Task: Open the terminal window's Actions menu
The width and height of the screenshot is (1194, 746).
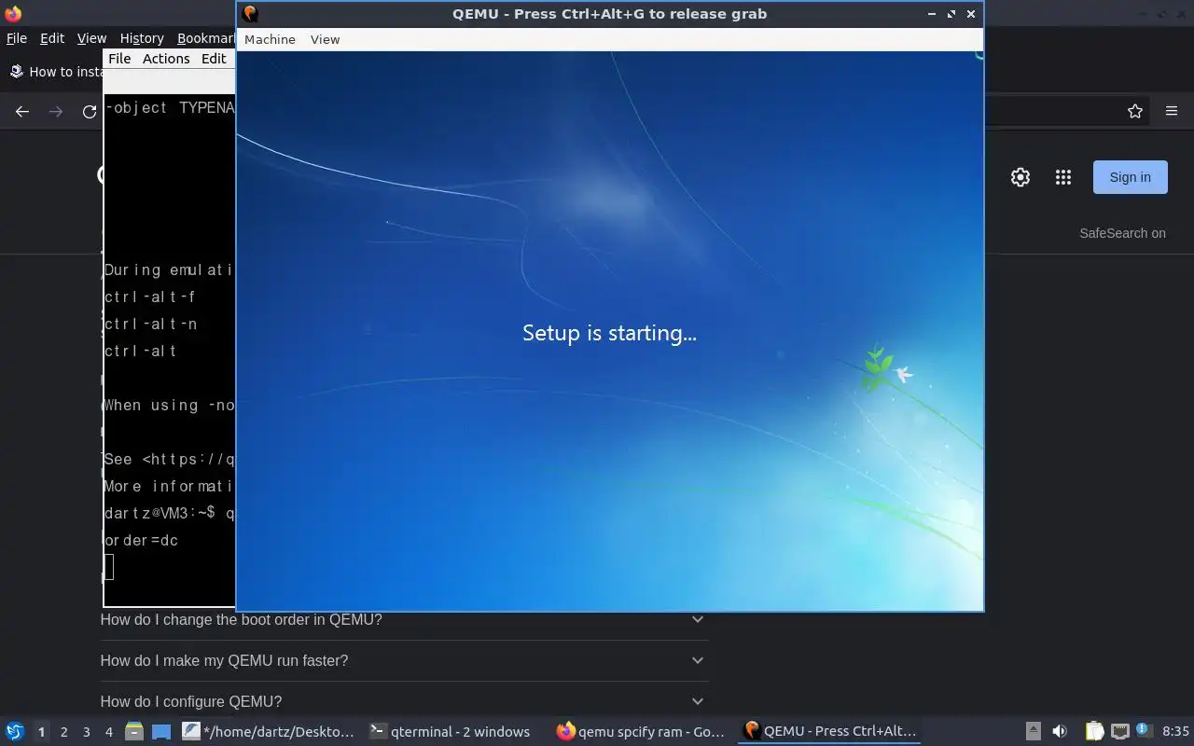Action: (x=166, y=58)
